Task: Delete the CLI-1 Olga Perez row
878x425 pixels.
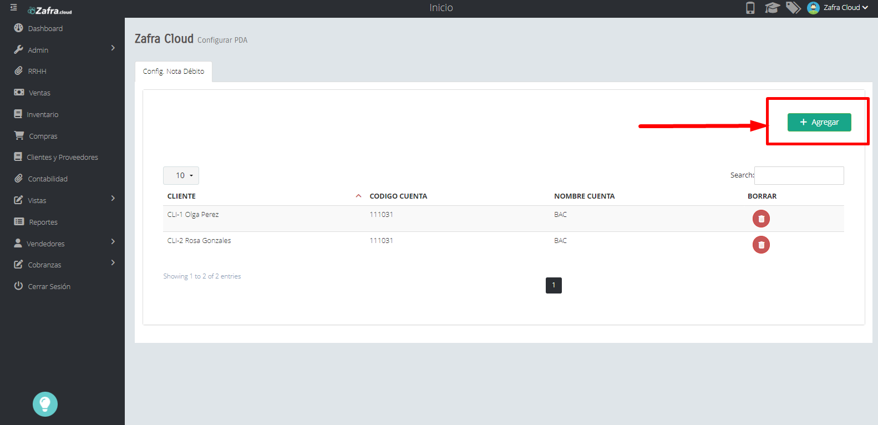Action: tap(761, 219)
